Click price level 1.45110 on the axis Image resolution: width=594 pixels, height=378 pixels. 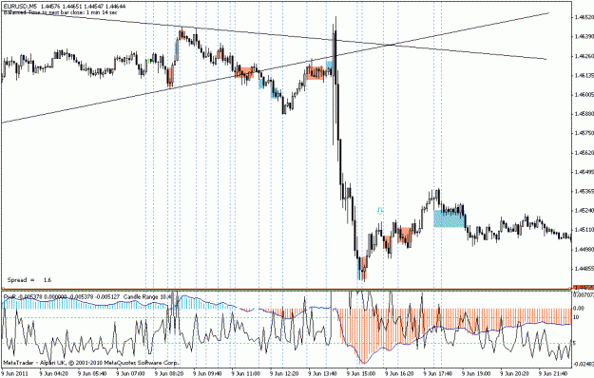tap(584, 229)
